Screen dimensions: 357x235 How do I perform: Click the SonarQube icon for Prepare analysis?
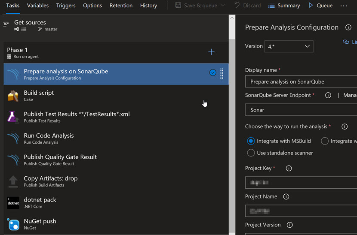[13, 74]
